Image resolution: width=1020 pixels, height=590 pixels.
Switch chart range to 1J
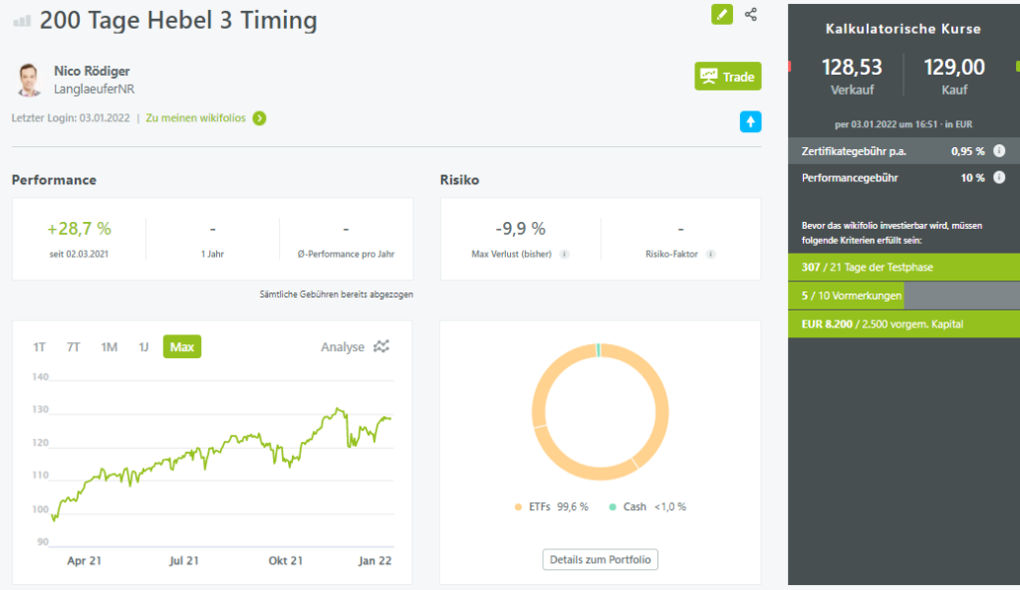coord(143,347)
